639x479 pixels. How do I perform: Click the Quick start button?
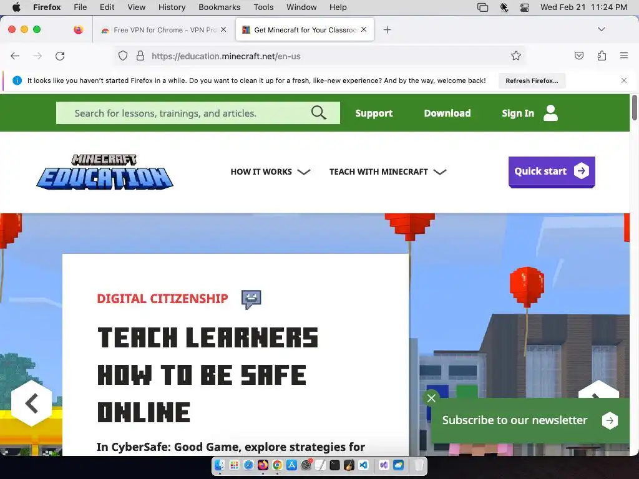tap(552, 172)
